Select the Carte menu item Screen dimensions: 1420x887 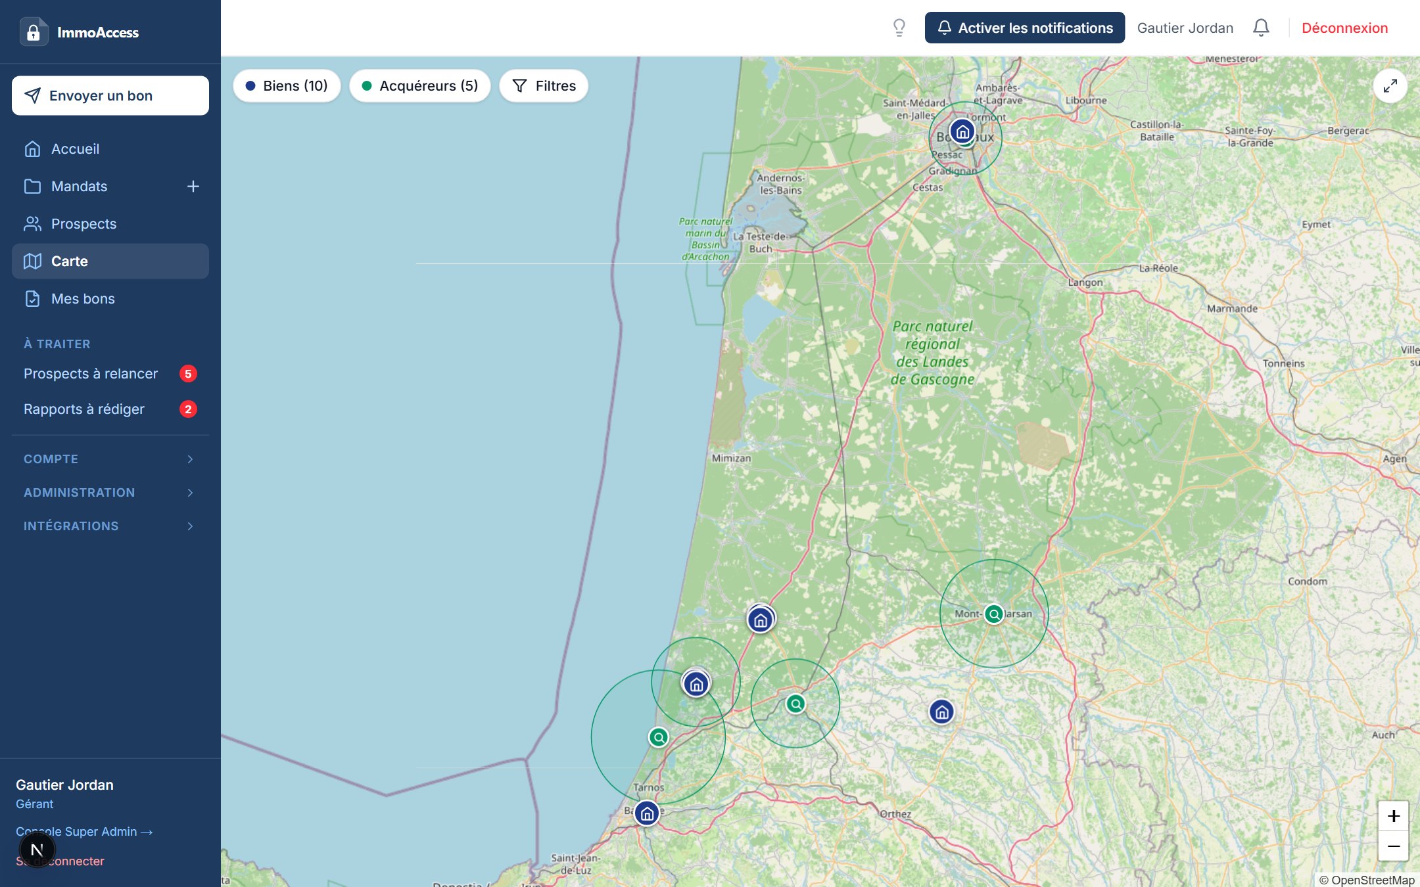point(110,262)
